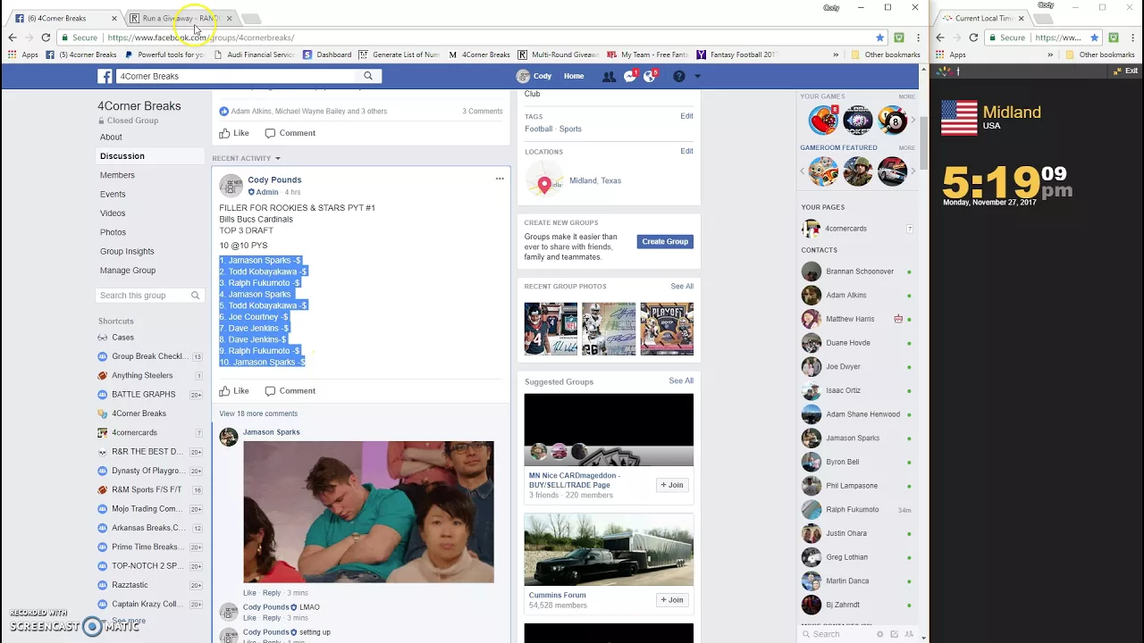Open Manage Group in sidebar
Screen dimensions: 1144x643
point(128,270)
